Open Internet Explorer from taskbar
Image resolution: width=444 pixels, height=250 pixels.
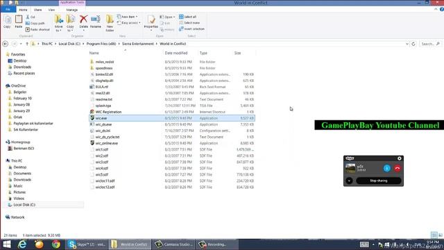pyautogui.click(x=22, y=244)
